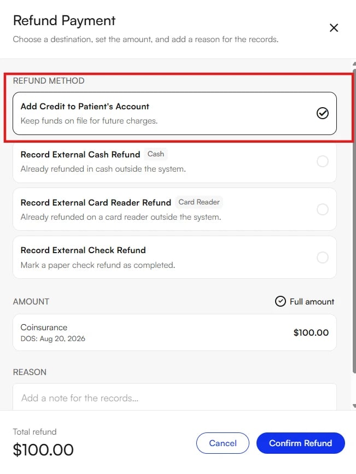Click 'Keep funds on file for future charges.'
Image resolution: width=356 pixels, height=474 pixels.
pyautogui.click(x=89, y=121)
